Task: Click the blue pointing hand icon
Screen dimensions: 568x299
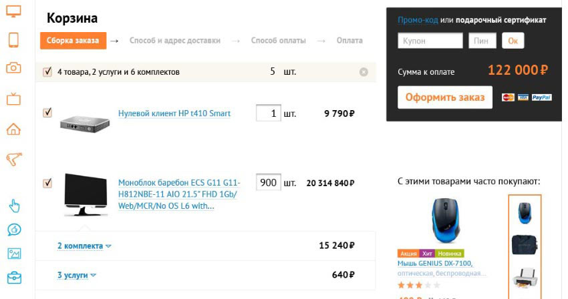Action: pos(13,205)
